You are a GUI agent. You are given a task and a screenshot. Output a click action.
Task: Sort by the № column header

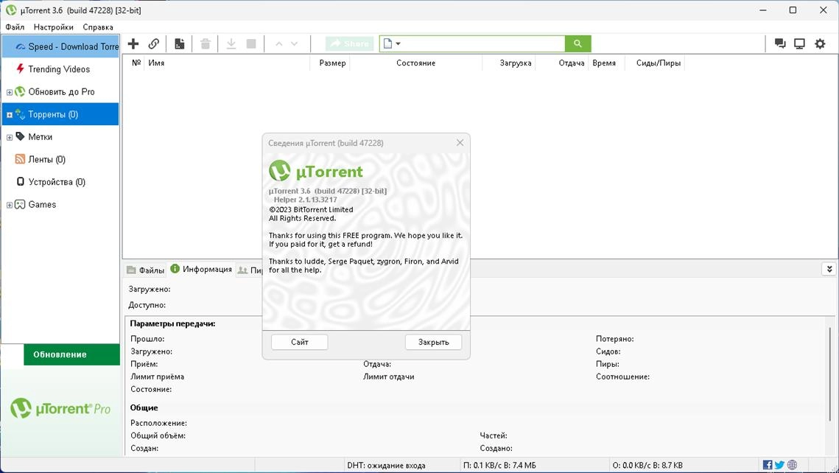pyautogui.click(x=136, y=63)
